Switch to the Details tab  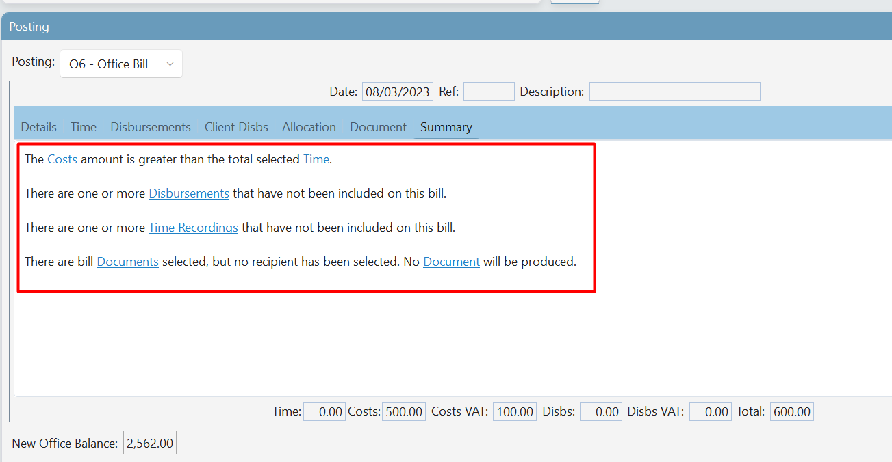39,127
